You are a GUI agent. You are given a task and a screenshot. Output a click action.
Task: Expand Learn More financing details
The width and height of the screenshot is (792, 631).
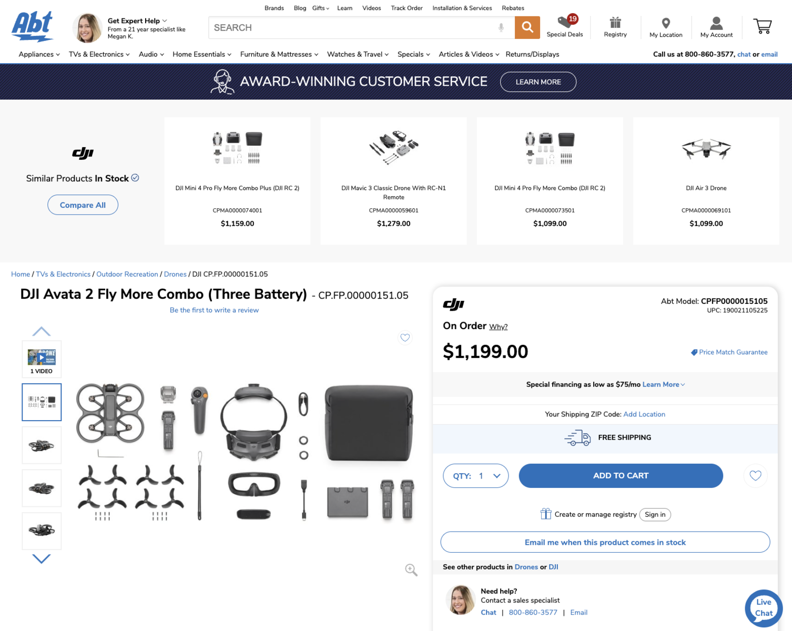coord(664,385)
